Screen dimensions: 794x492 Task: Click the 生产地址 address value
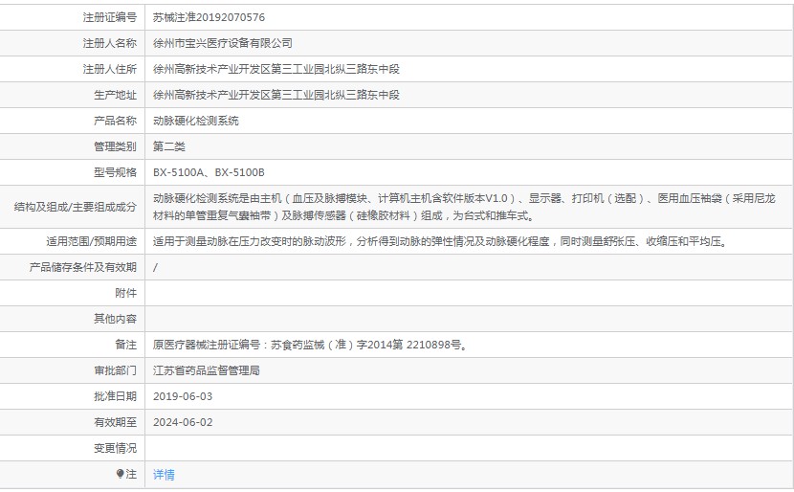276,95
